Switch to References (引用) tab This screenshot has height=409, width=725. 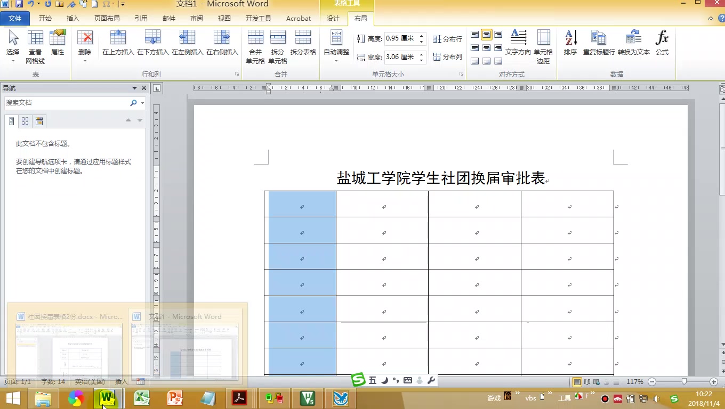[x=141, y=18]
